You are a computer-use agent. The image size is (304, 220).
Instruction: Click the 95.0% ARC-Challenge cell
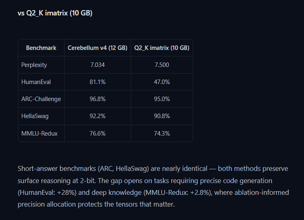point(162,99)
